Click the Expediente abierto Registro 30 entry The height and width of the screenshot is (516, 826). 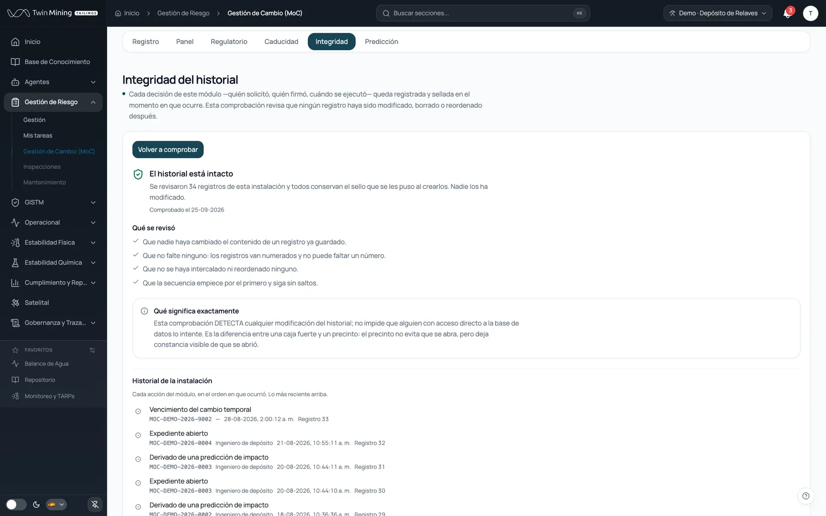267,485
